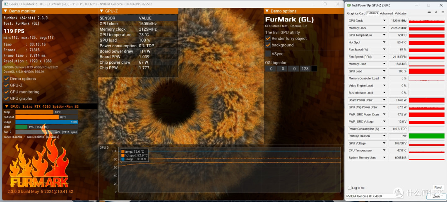The height and width of the screenshot is (202, 447).
Task: Click OSI bgcolor alpha value 128 field
Action: tap(305, 69)
